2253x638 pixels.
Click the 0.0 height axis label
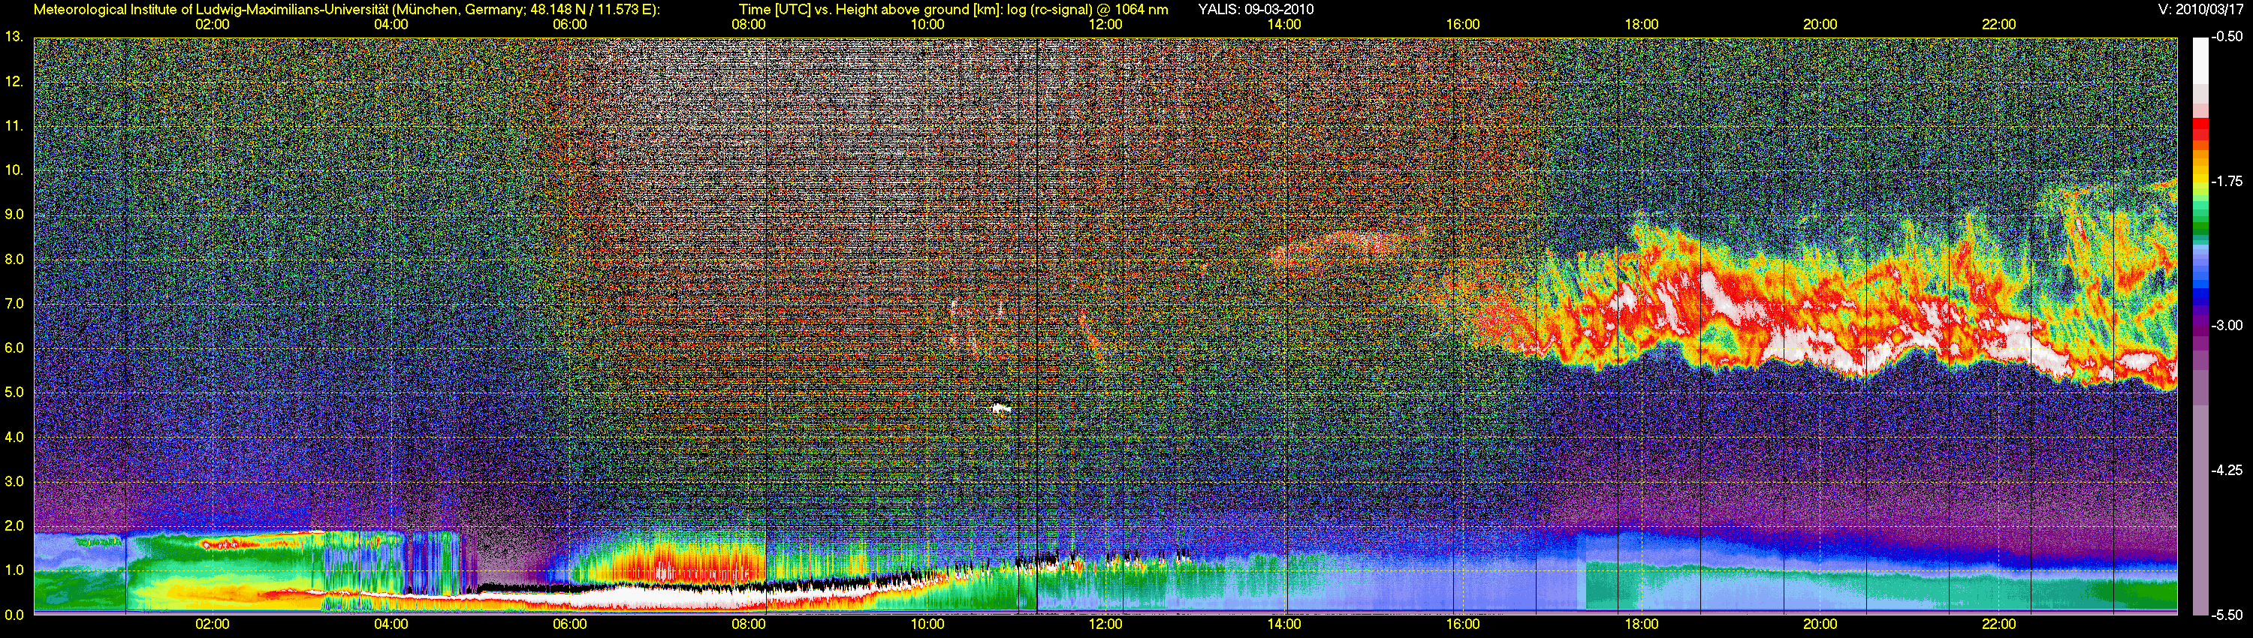pyautogui.click(x=14, y=615)
